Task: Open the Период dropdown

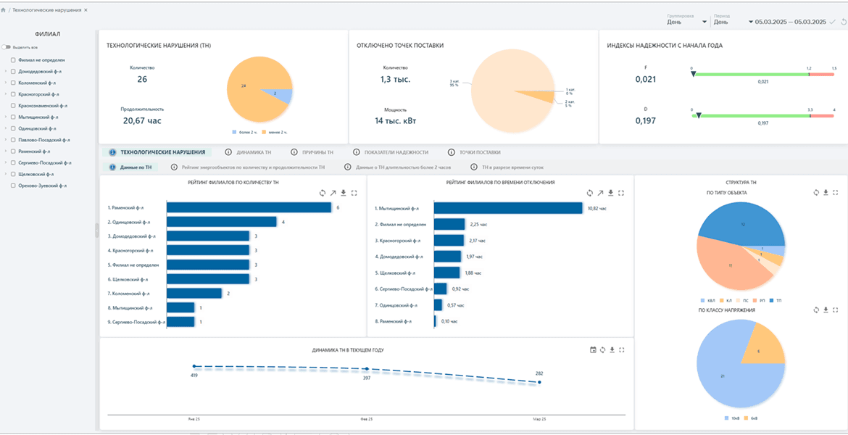Action: click(x=733, y=22)
